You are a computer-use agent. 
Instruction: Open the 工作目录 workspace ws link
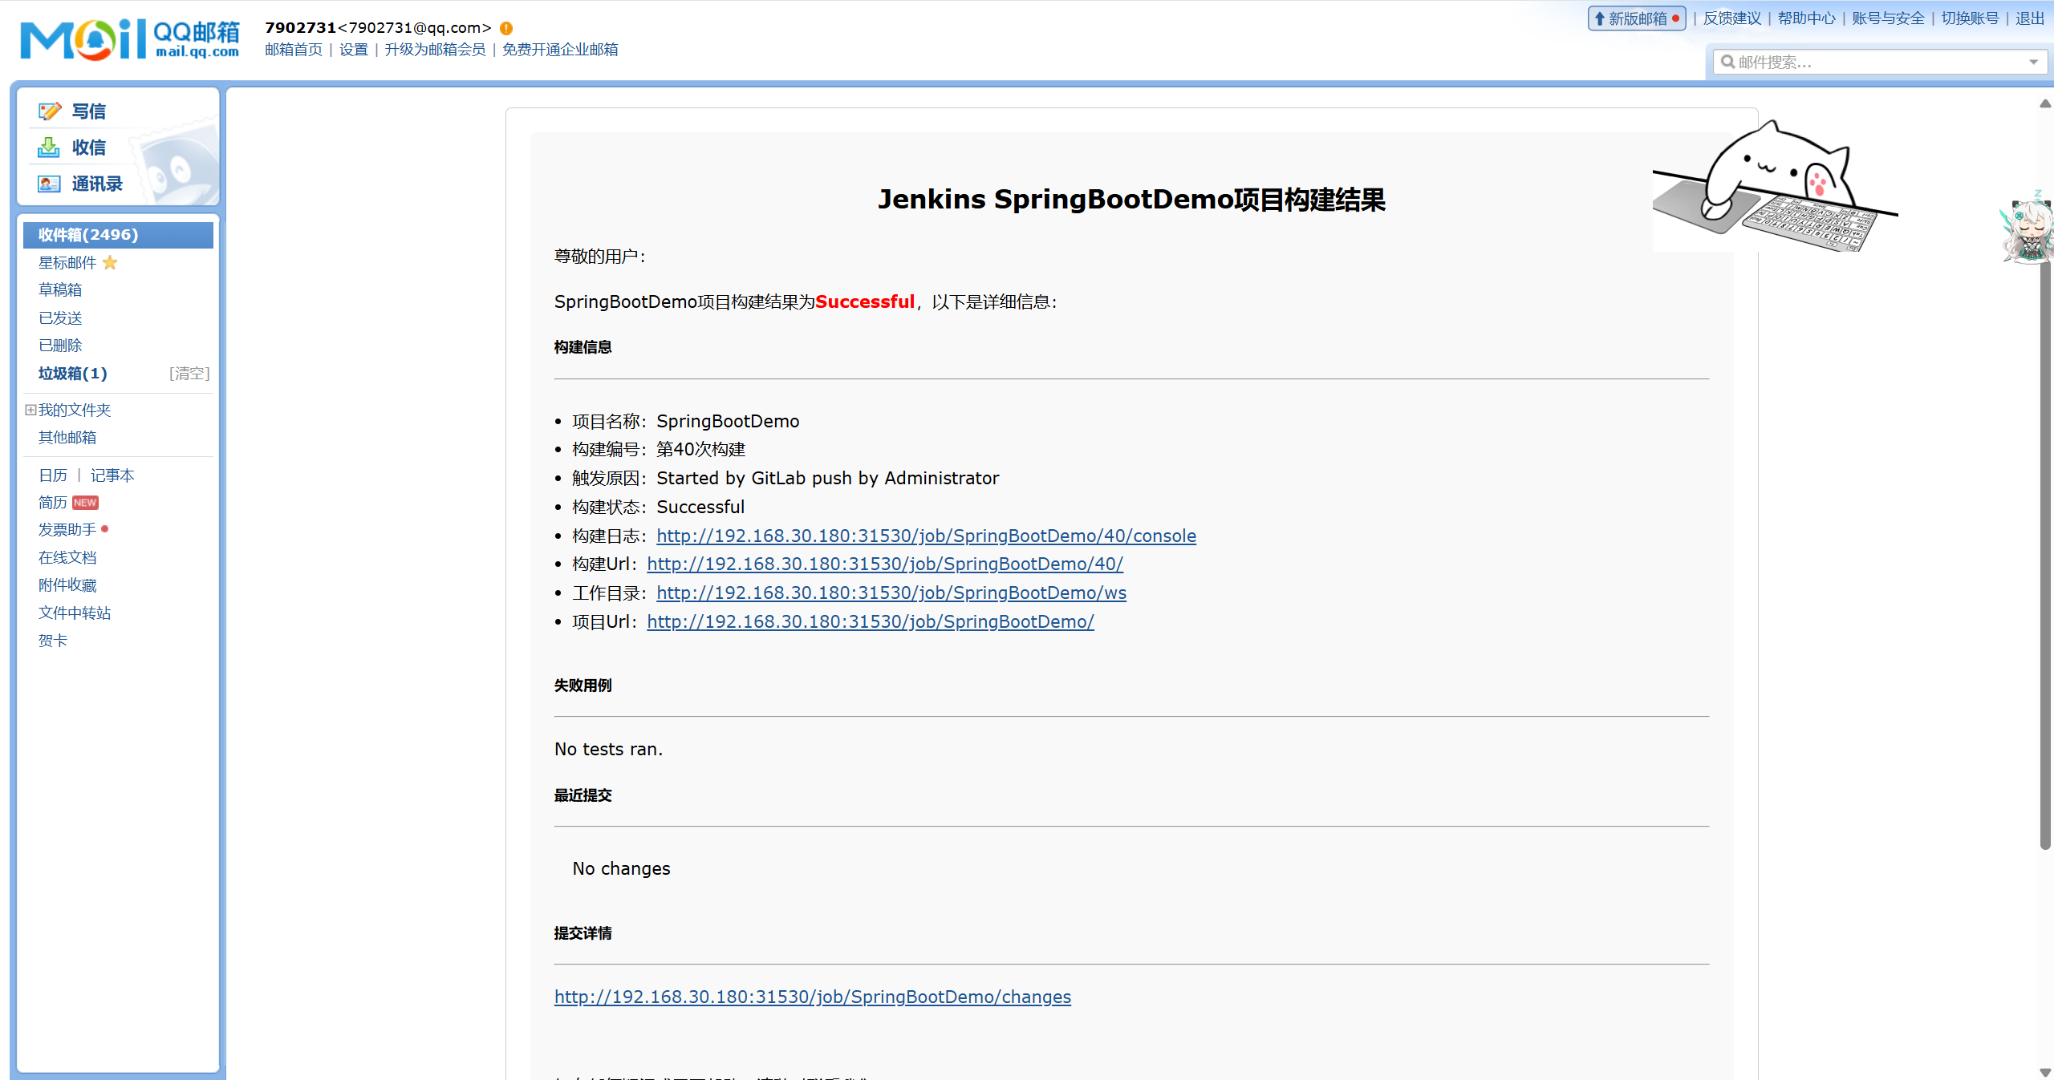(x=891, y=593)
